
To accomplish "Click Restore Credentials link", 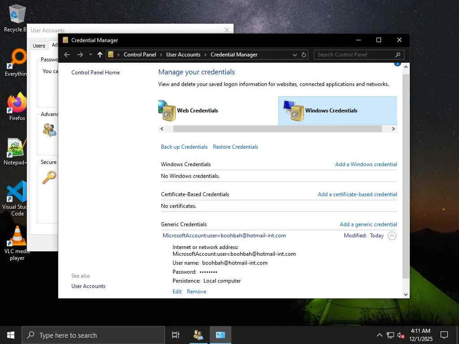I will click(x=235, y=147).
